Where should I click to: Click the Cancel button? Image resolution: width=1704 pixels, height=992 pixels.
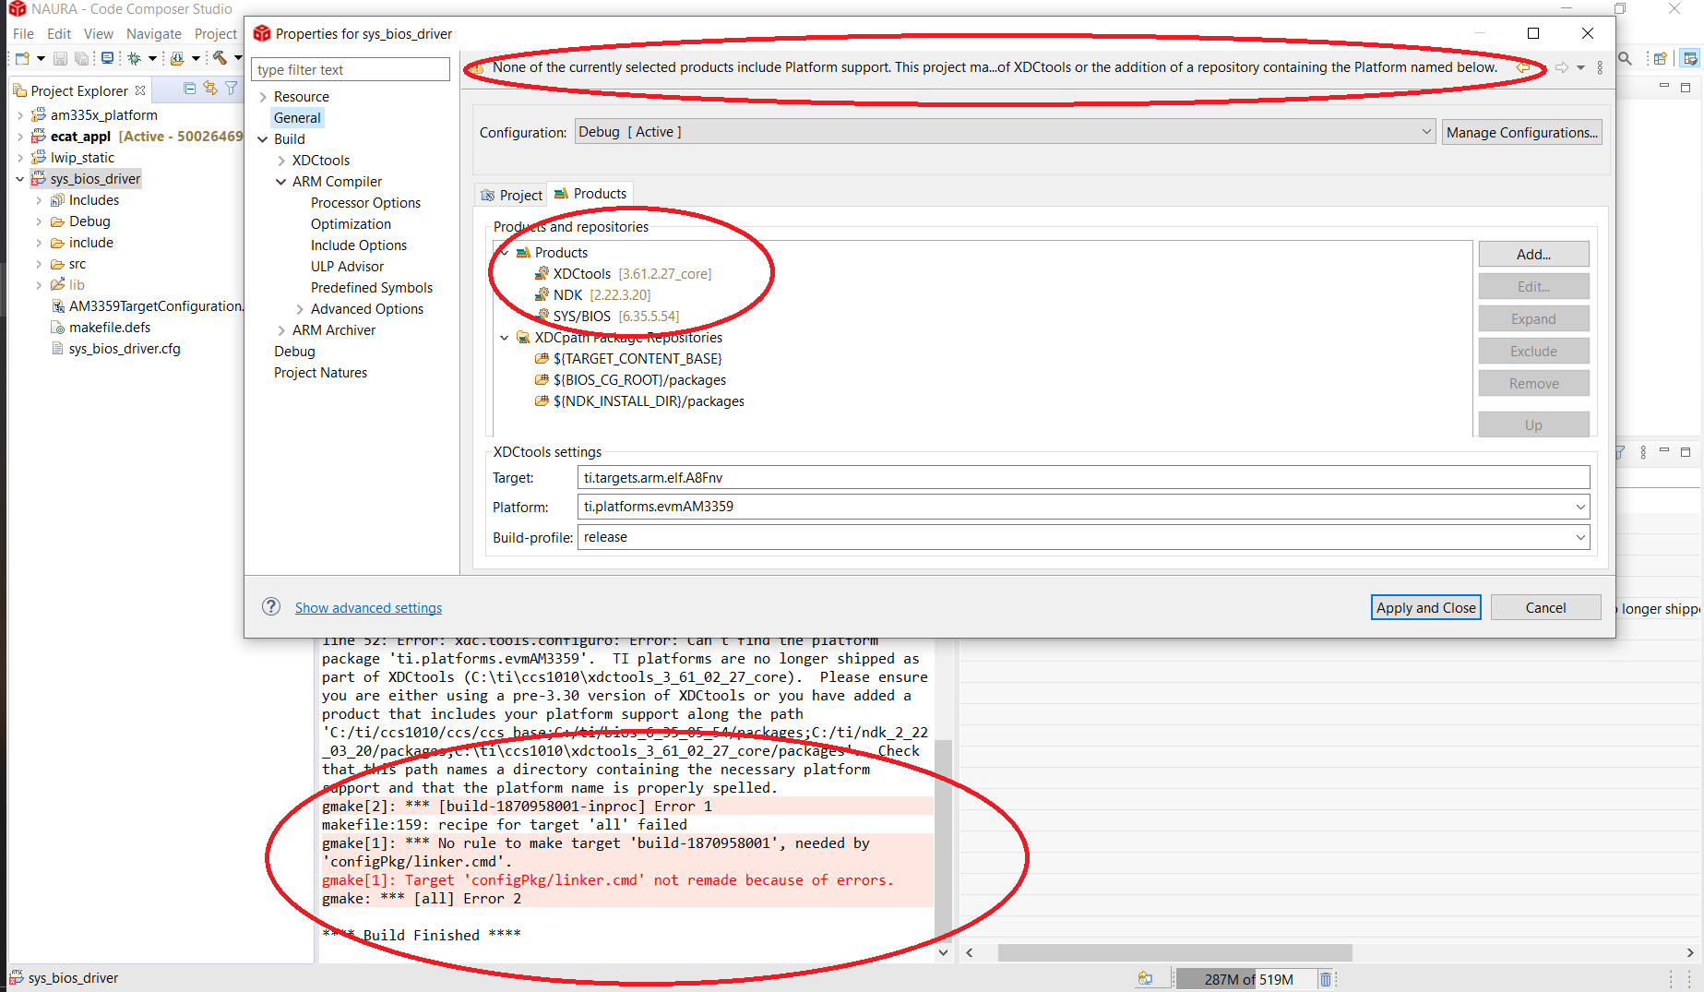pos(1545,607)
